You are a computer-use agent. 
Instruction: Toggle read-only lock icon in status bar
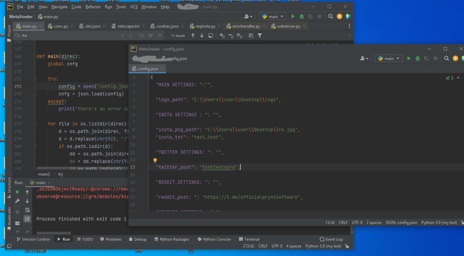[x=347, y=246]
